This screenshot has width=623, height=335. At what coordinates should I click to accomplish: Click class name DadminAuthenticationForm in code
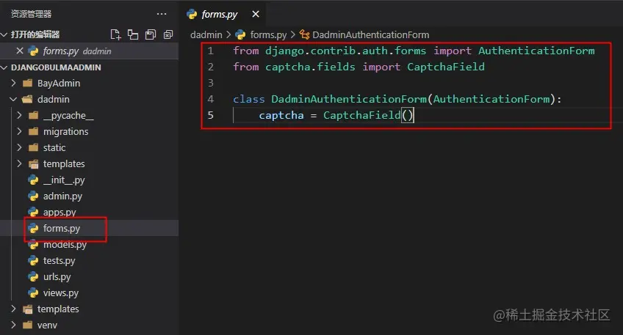click(349, 99)
